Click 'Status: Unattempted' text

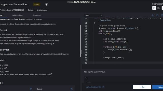(x=37, y=10)
